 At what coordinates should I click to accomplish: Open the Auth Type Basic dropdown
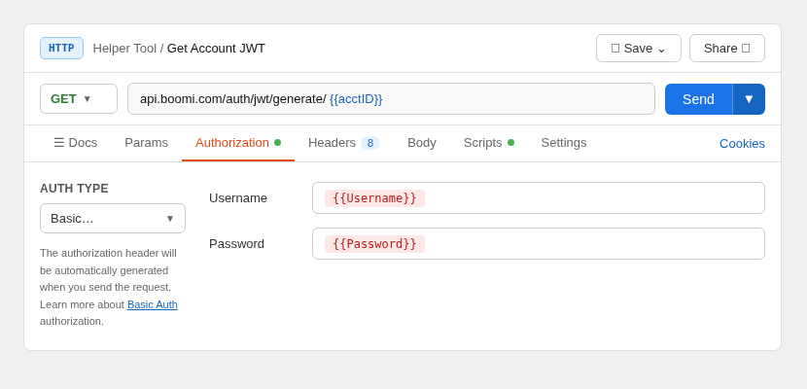(113, 218)
